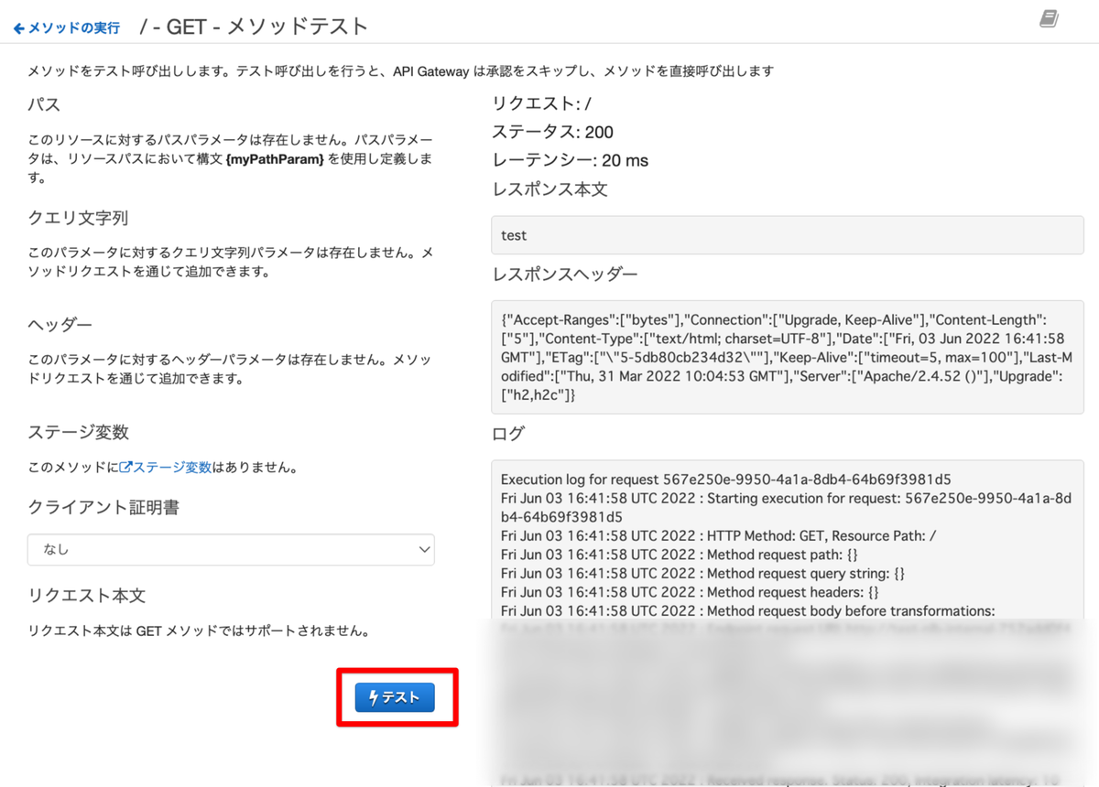Screen dimensions: 1099x787
Task: Click the レスポンス本文 result box showing test
Action: pos(788,235)
